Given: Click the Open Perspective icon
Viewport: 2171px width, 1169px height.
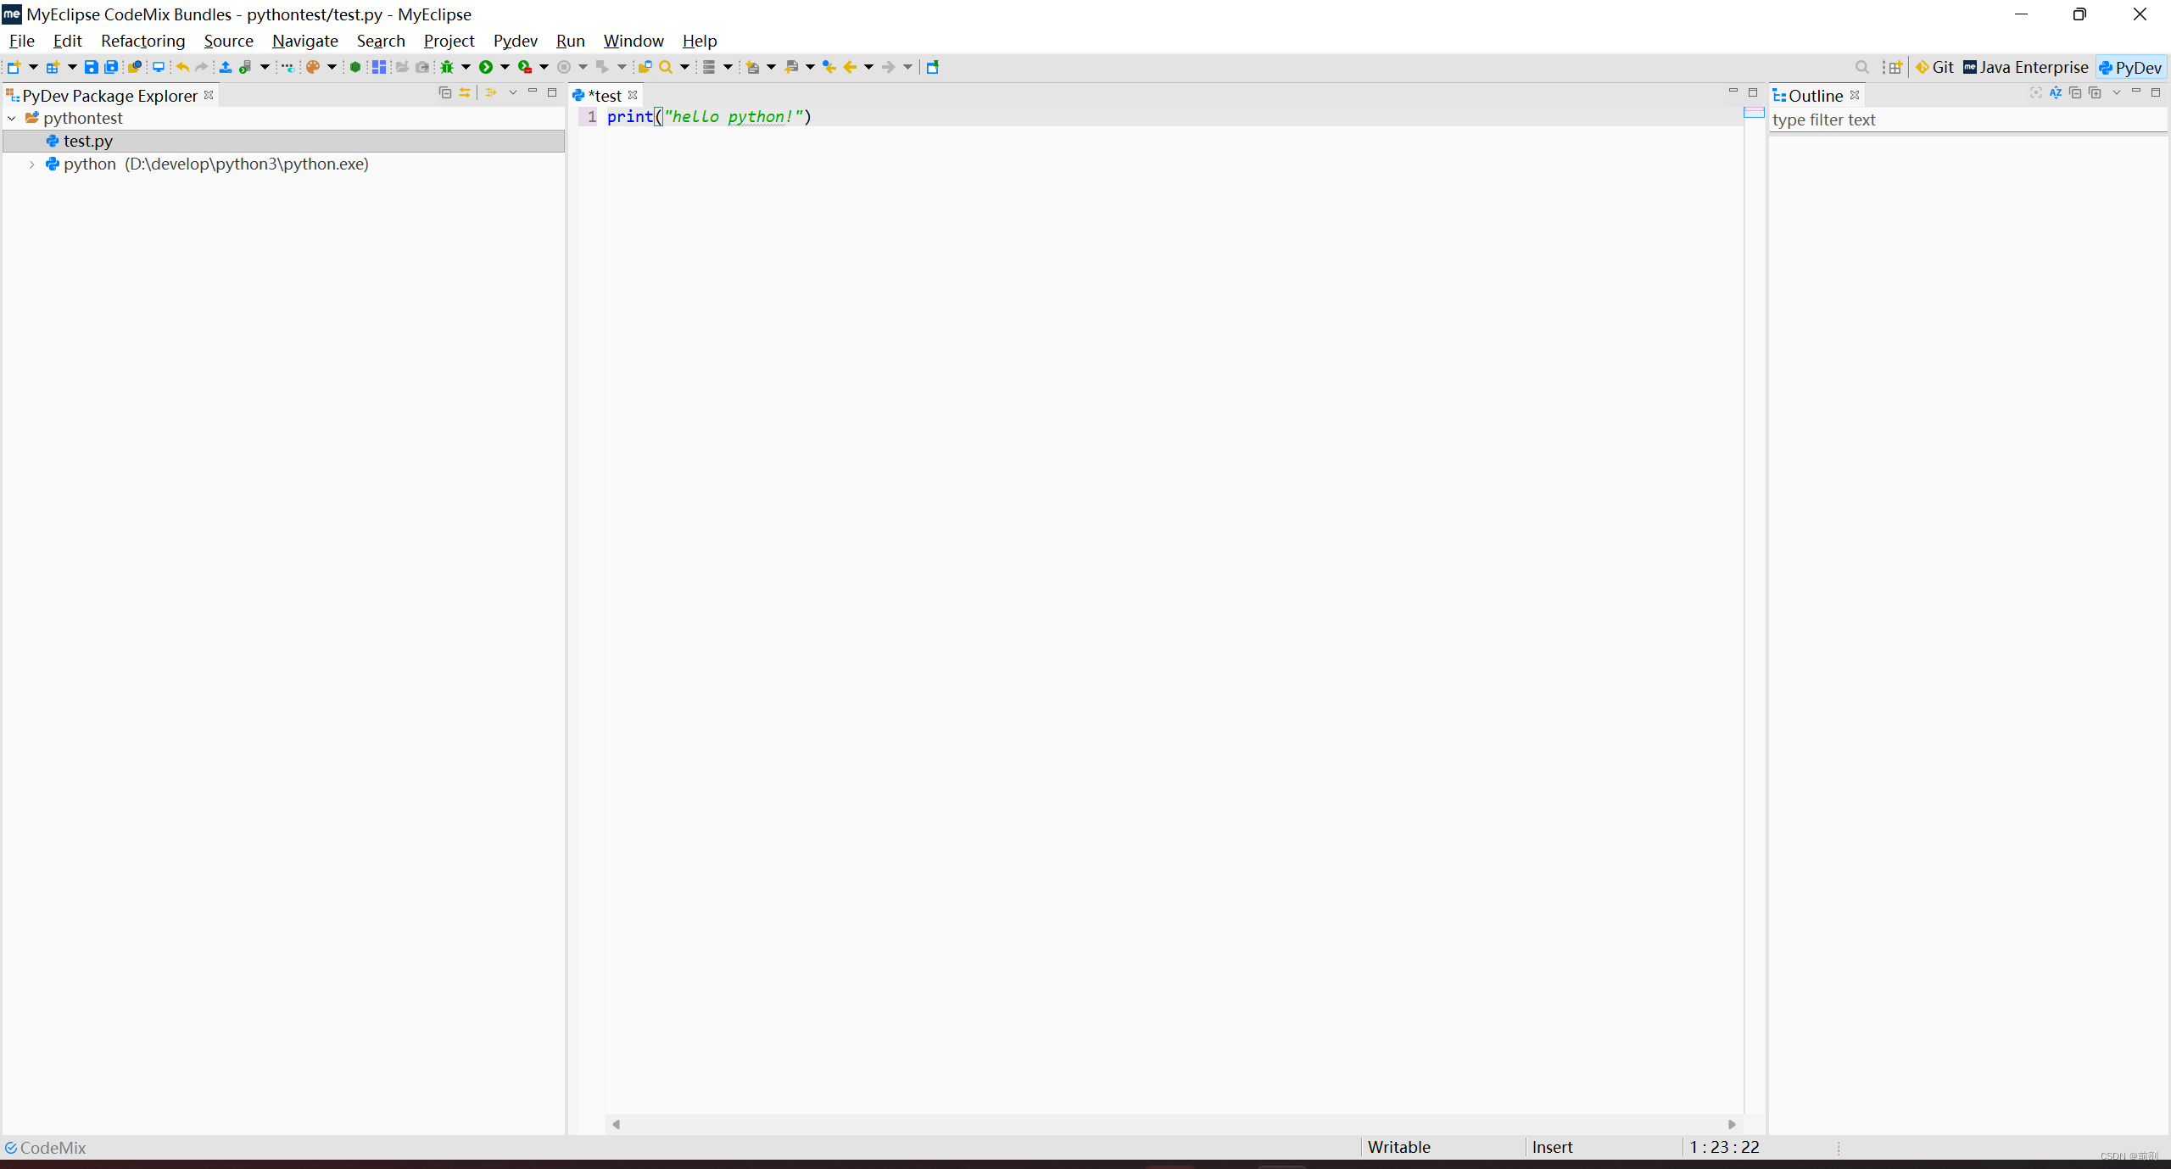Looking at the screenshot, I should tap(1895, 67).
